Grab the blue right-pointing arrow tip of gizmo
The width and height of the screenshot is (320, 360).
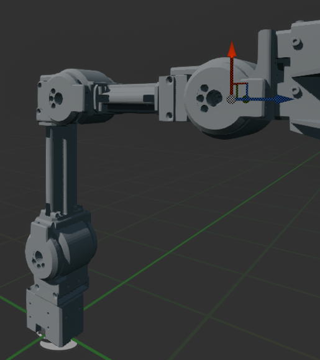click(285, 99)
